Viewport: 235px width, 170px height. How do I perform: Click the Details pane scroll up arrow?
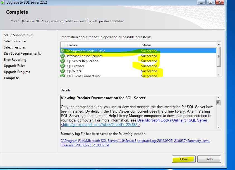219,98
